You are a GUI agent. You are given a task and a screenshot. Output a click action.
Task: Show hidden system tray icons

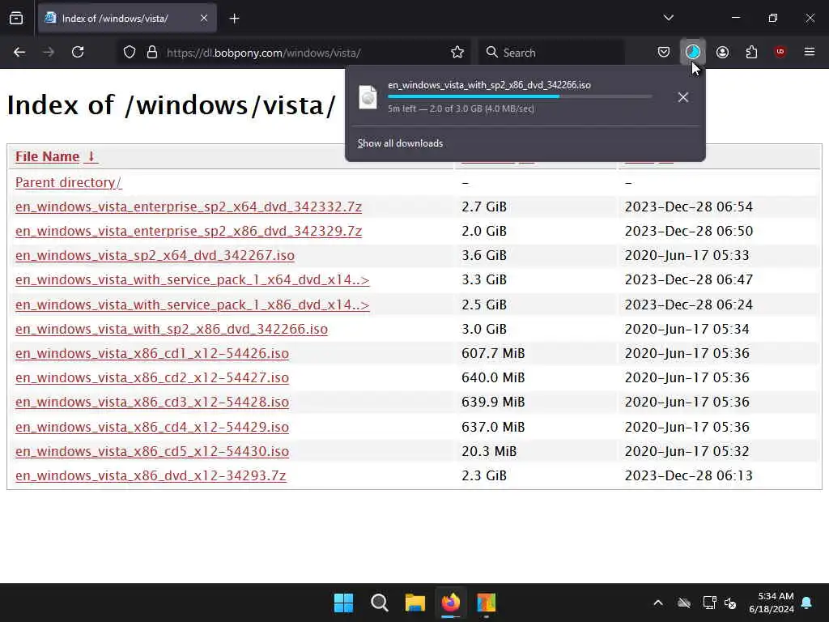coord(658,603)
